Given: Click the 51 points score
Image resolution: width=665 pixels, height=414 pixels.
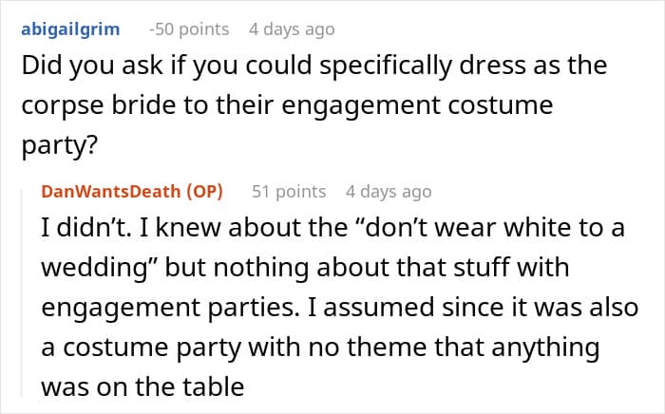Looking at the screenshot, I should pyautogui.click(x=289, y=191).
